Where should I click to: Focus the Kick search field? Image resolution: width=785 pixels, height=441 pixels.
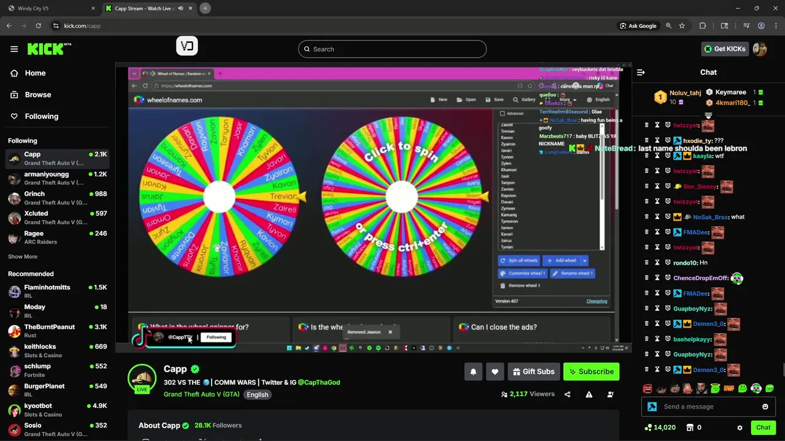[392, 49]
